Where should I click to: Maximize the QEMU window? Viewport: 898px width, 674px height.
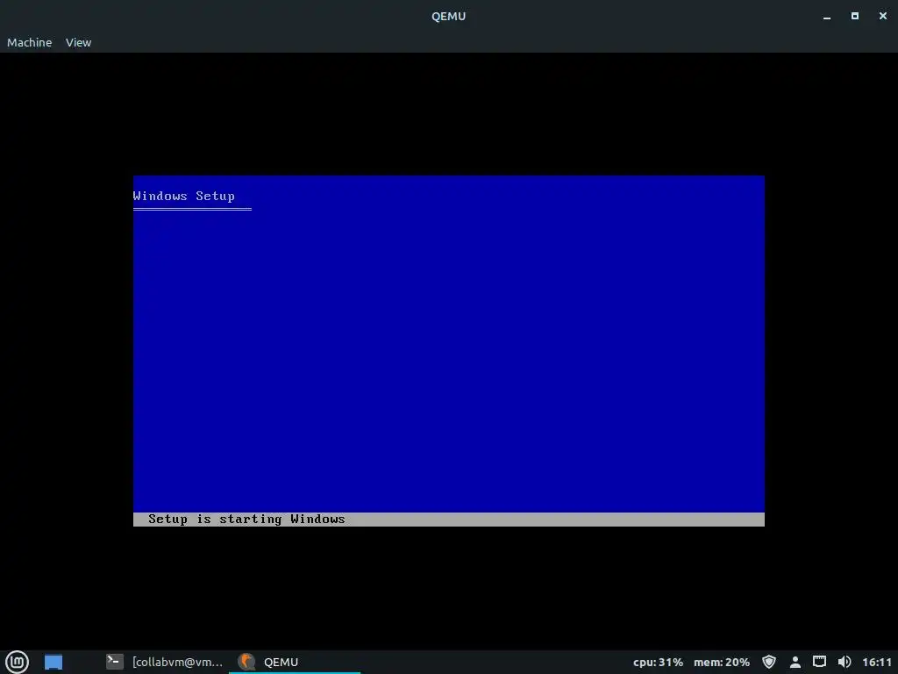click(854, 16)
